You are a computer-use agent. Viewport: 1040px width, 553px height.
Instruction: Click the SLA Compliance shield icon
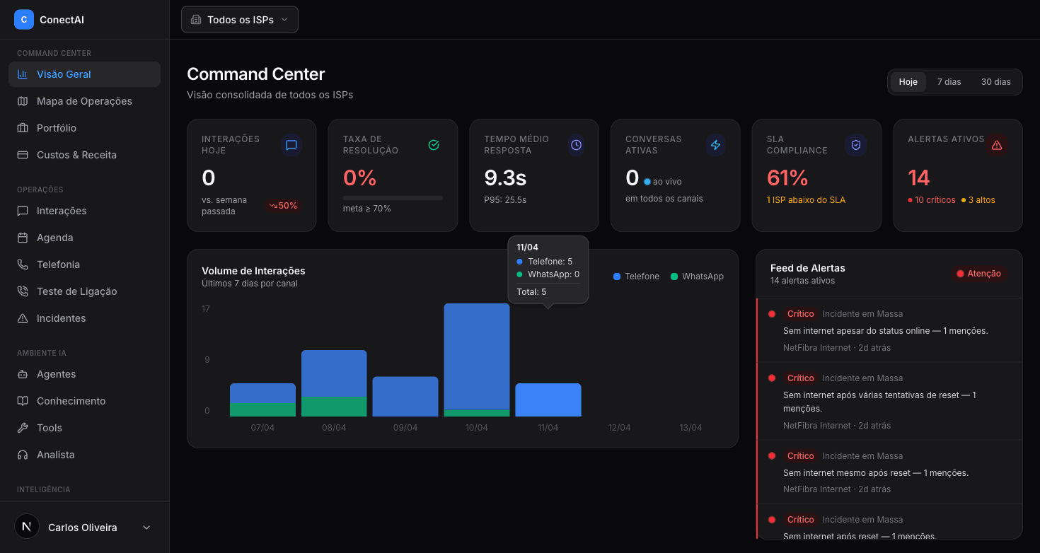coord(856,145)
